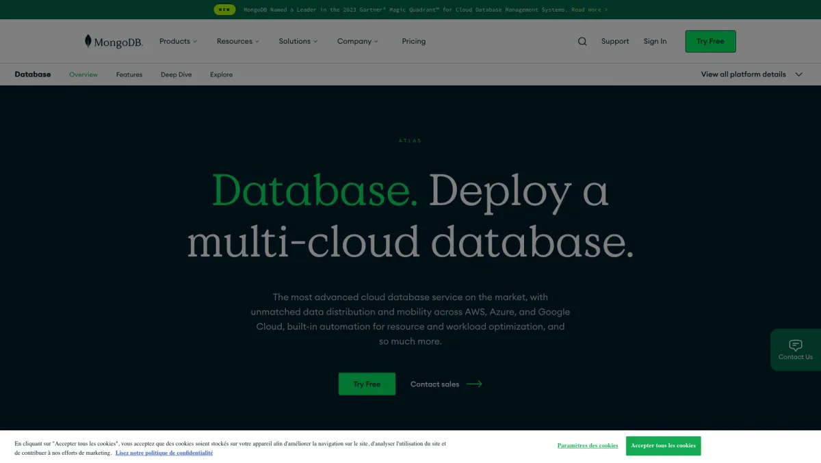The image size is (821, 463).
Task: Switch to the Features tab
Action: tap(129, 75)
